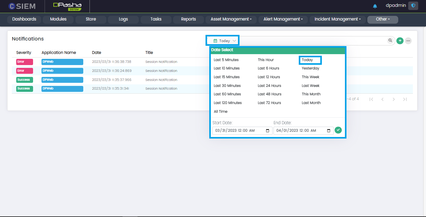Open the Dashboards menu item
Image resolution: width=426 pixels, height=217 pixels.
click(x=24, y=19)
